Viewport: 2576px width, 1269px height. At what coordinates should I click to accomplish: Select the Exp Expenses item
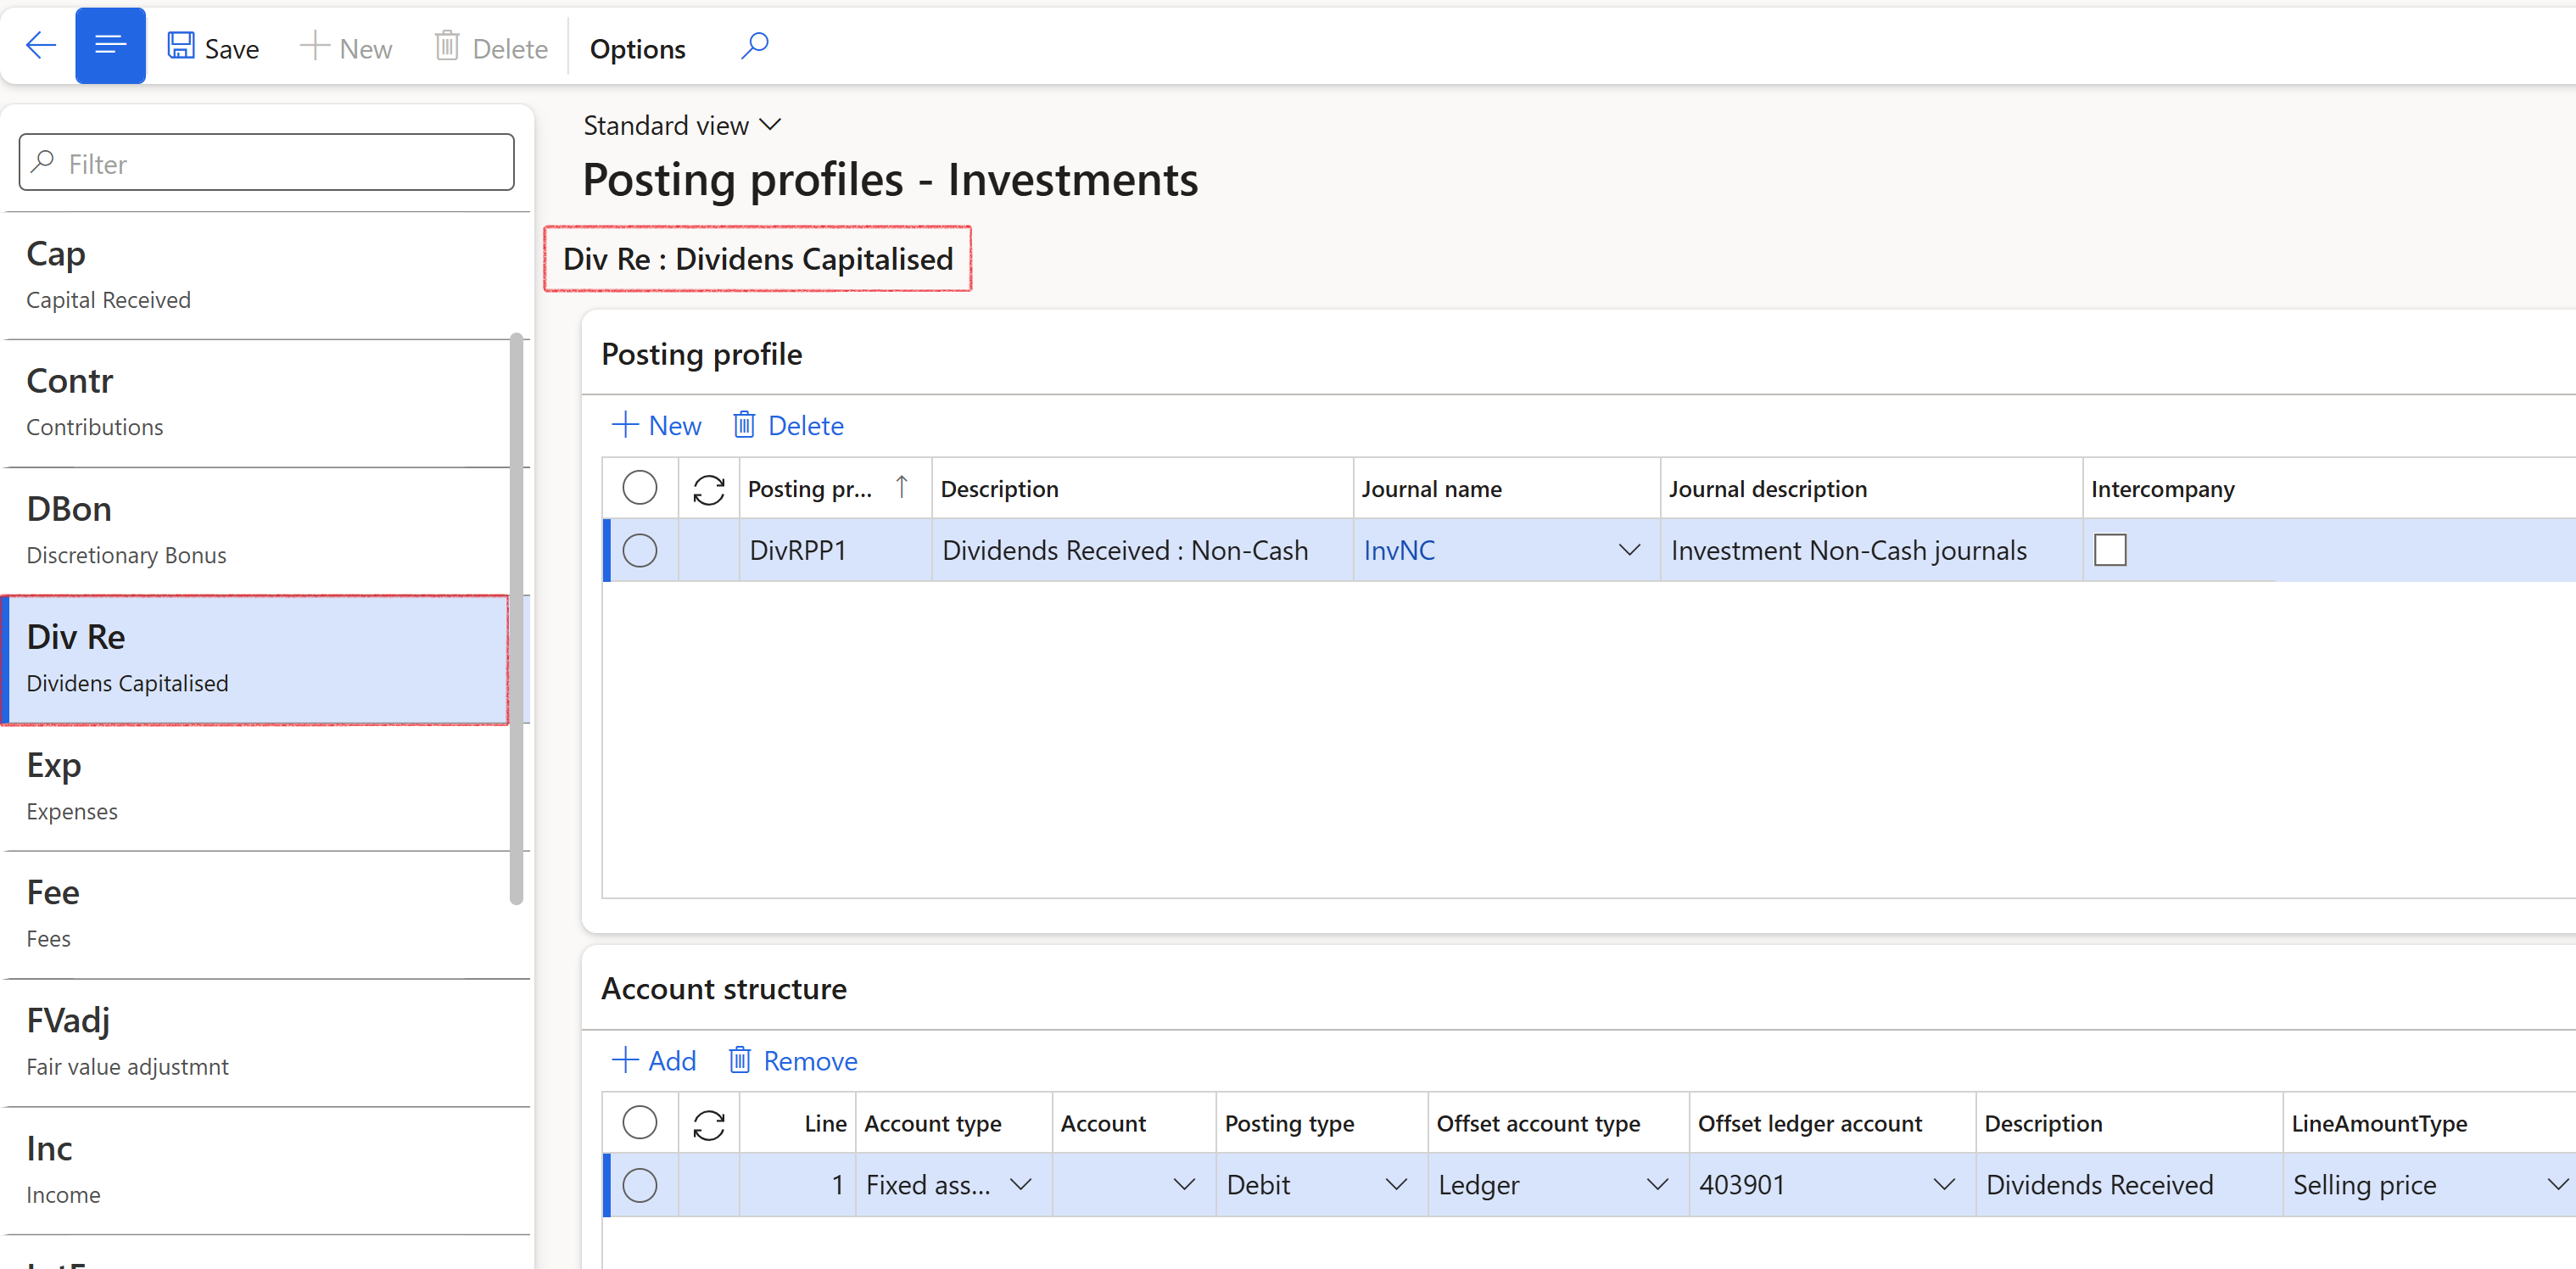258,787
